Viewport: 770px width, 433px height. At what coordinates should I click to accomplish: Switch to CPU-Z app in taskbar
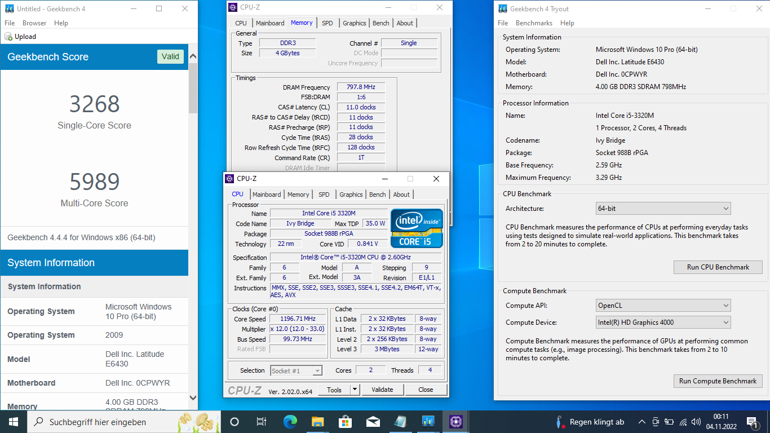(x=455, y=421)
